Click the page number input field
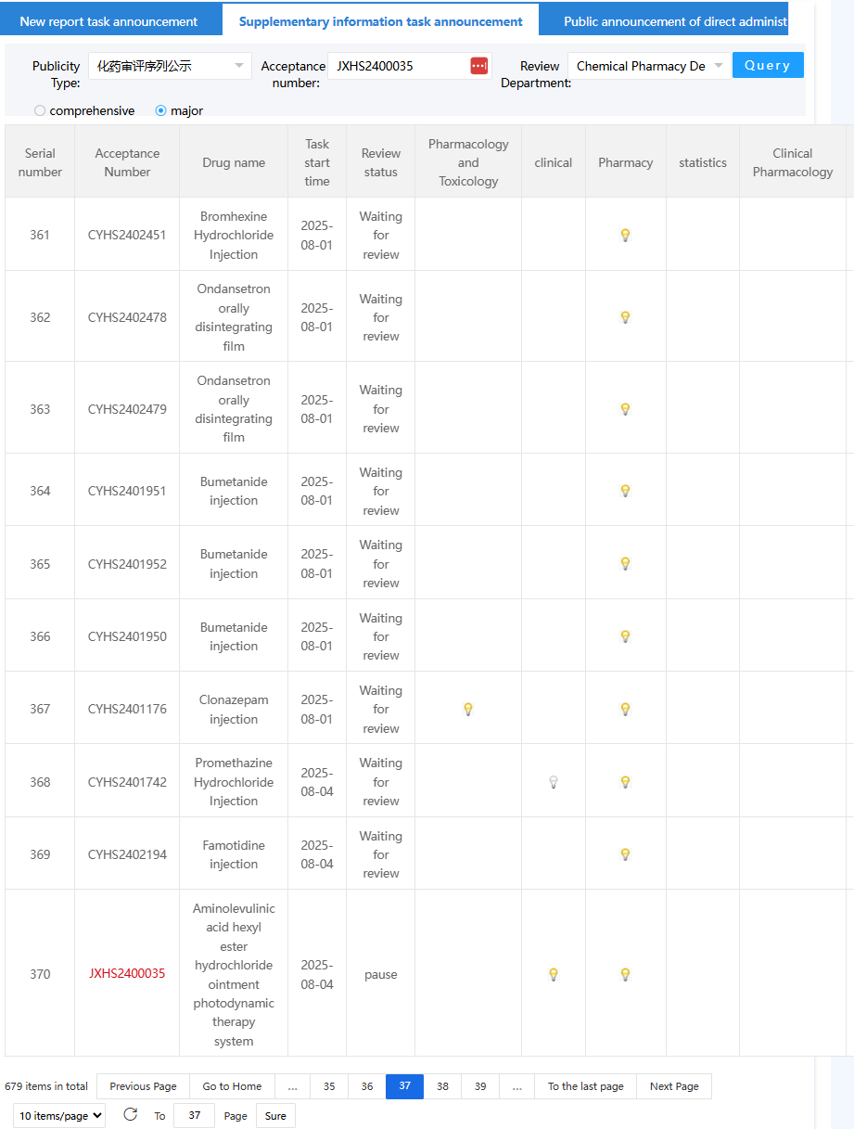This screenshot has width=854, height=1129. click(x=194, y=1115)
